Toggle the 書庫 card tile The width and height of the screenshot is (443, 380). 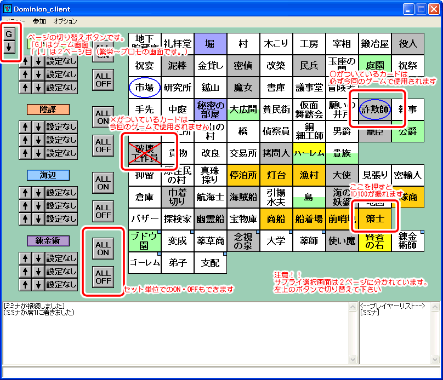(x=276, y=88)
